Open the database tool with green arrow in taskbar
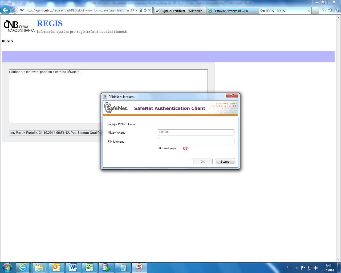The height and width of the screenshot is (273, 341). [x=106, y=267]
